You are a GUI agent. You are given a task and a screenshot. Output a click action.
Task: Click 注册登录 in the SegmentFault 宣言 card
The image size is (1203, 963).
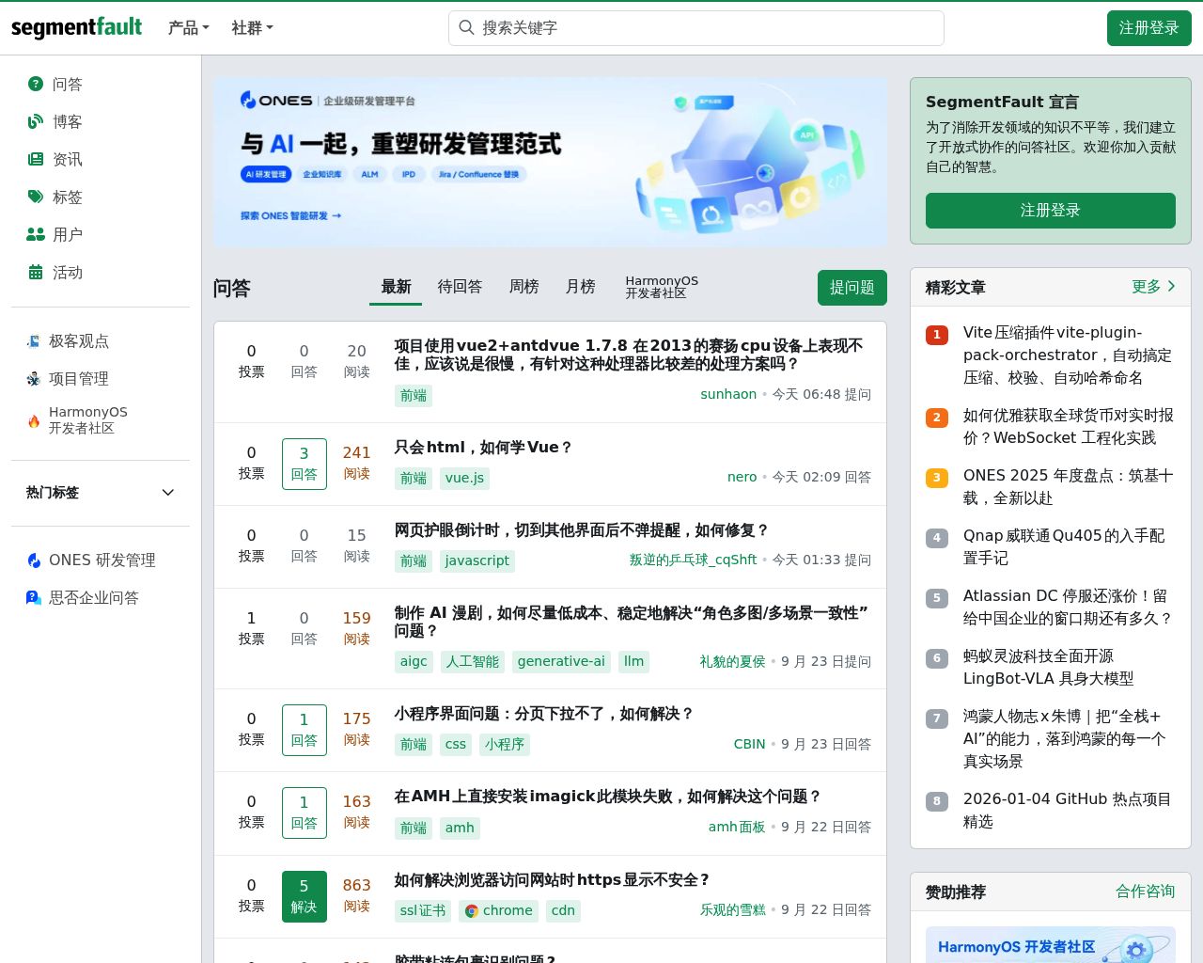1051,211
